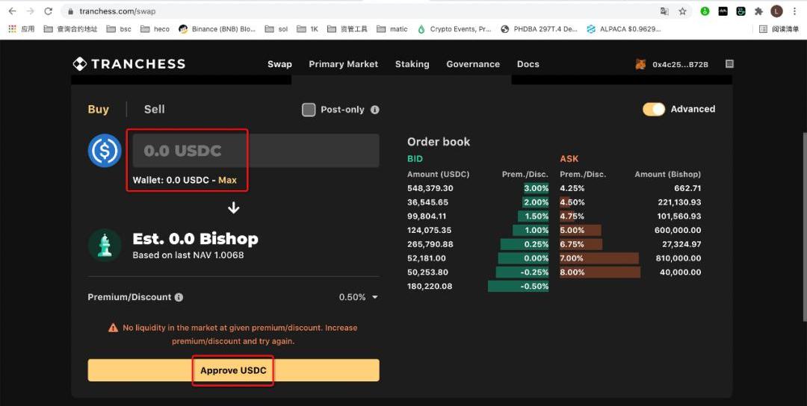807x406 pixels.
Task: Open the menu icon beside wallet address
Action: pos(729,64)
